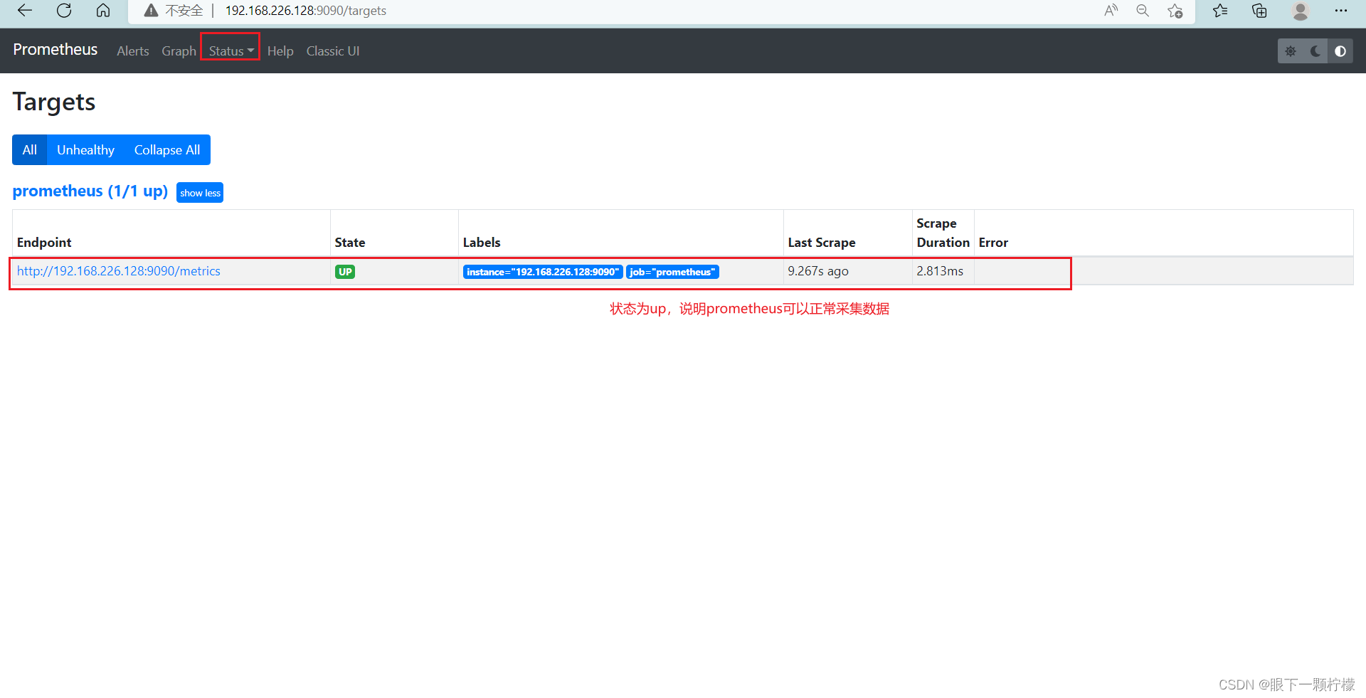Open the Alerts page

[133, 51]
